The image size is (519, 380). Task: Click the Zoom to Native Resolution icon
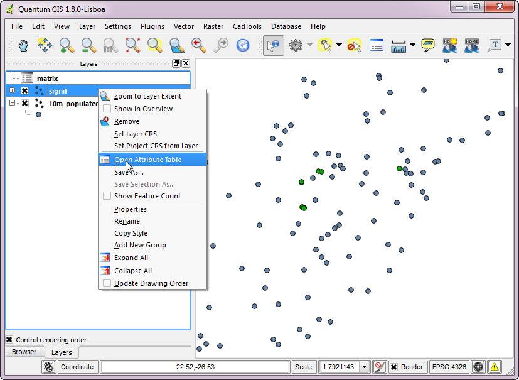[x=110, y=45]
